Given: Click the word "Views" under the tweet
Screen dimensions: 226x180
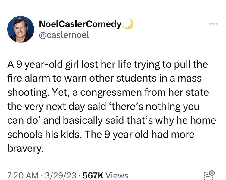Looking at the screenshot, I should click(117, 175).
